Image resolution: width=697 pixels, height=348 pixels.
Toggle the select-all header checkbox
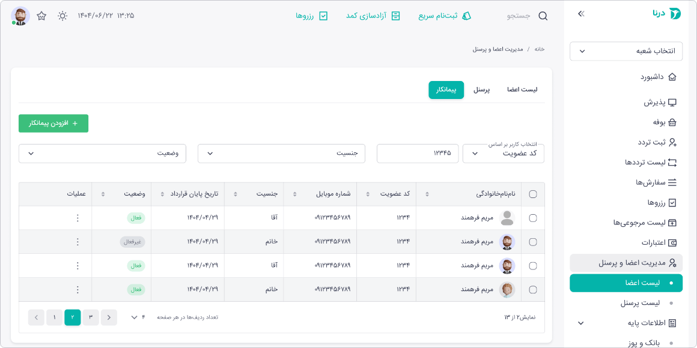tap(532, 194)
